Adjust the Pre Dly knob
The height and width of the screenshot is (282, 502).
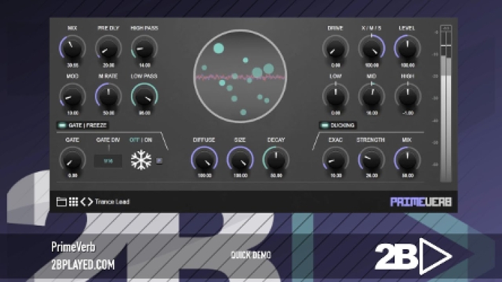[x=108, y=48]
